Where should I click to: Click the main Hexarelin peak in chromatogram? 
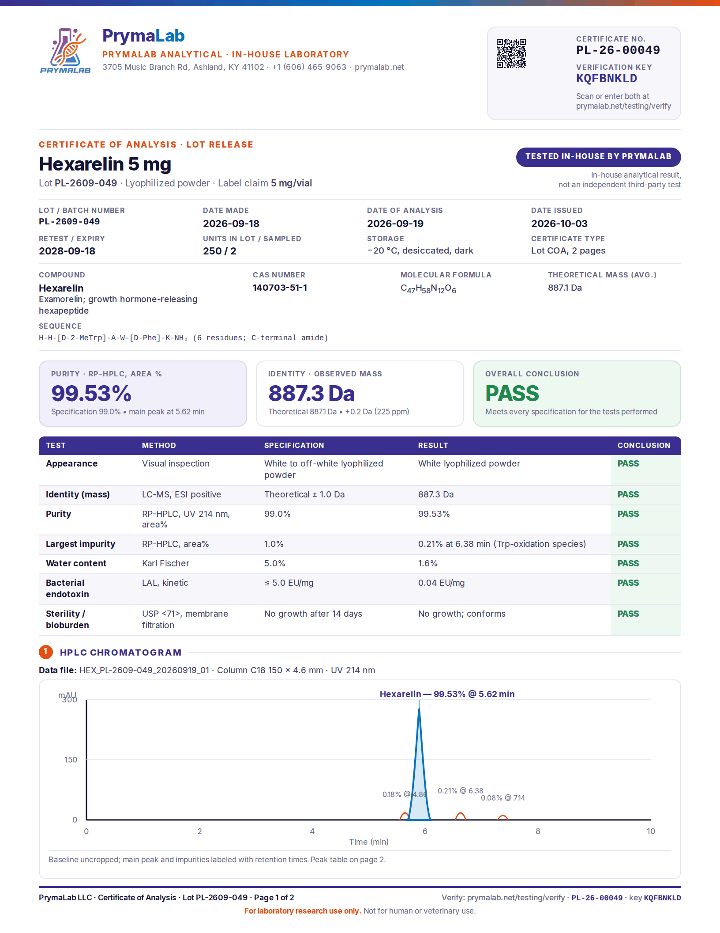pos(419,769)
